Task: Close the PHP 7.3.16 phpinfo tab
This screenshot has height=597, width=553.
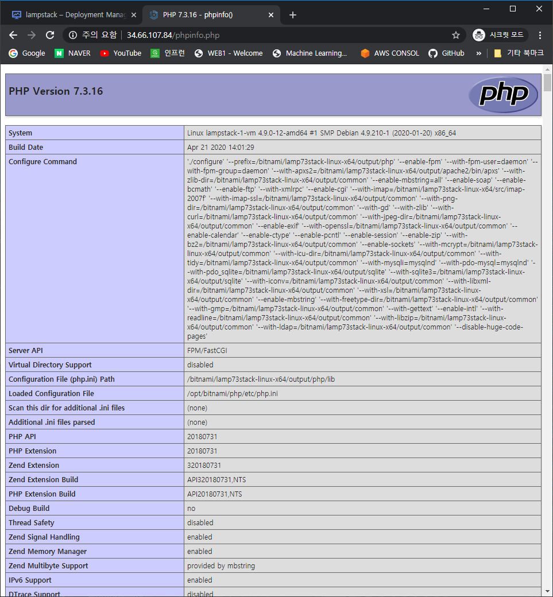Action: coord(271,15)
